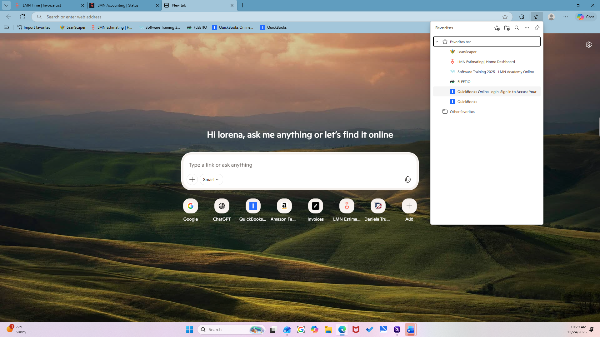Add this page to favorites via panel icon
This screenshot has height=337, width=600.
pyautogui.click(x=497, y=28)
